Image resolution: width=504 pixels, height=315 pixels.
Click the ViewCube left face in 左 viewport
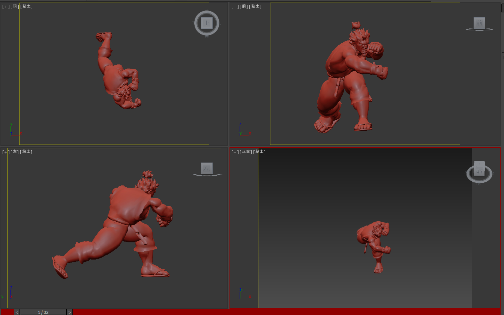click(x=207, y=168)
